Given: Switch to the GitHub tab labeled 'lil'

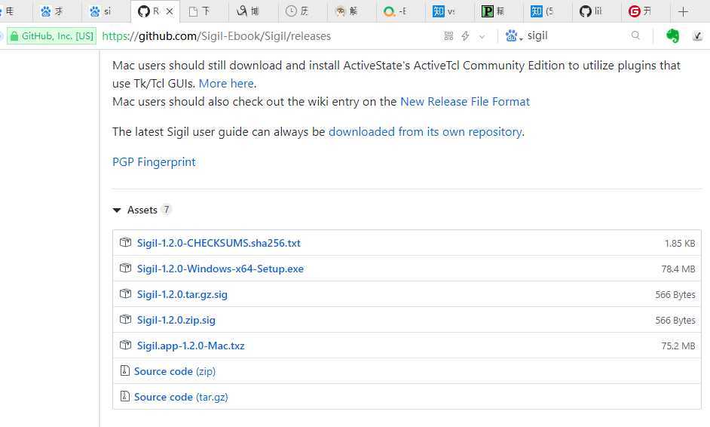Looking at the screenshot, I should (597, 11).
